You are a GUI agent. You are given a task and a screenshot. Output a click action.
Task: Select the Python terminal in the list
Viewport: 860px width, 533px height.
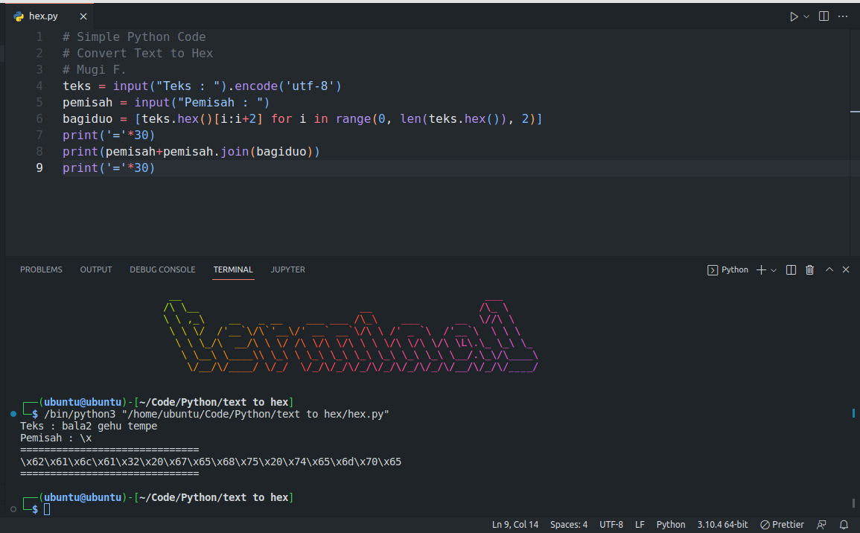coord(728,269)
